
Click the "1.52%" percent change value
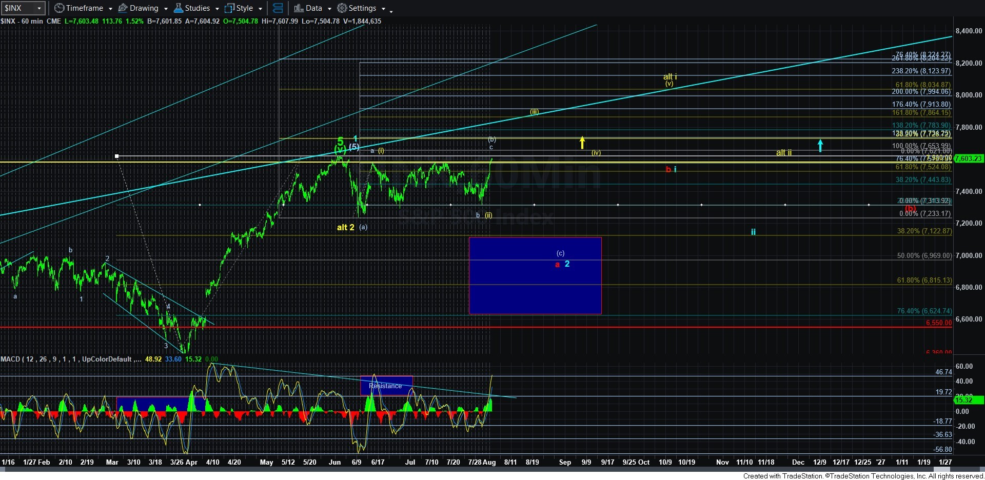coord(134,21)
